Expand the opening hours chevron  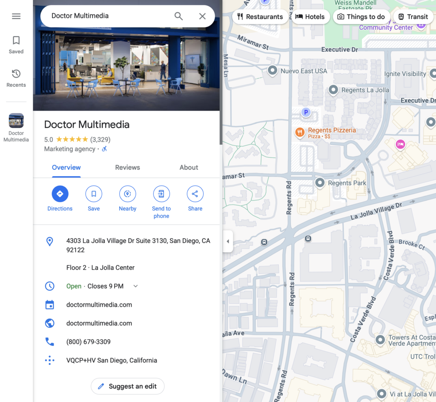135,286
